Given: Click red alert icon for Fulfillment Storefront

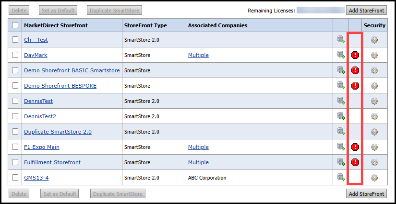Looking at the screenshot, I should click(x=355, y=162).
